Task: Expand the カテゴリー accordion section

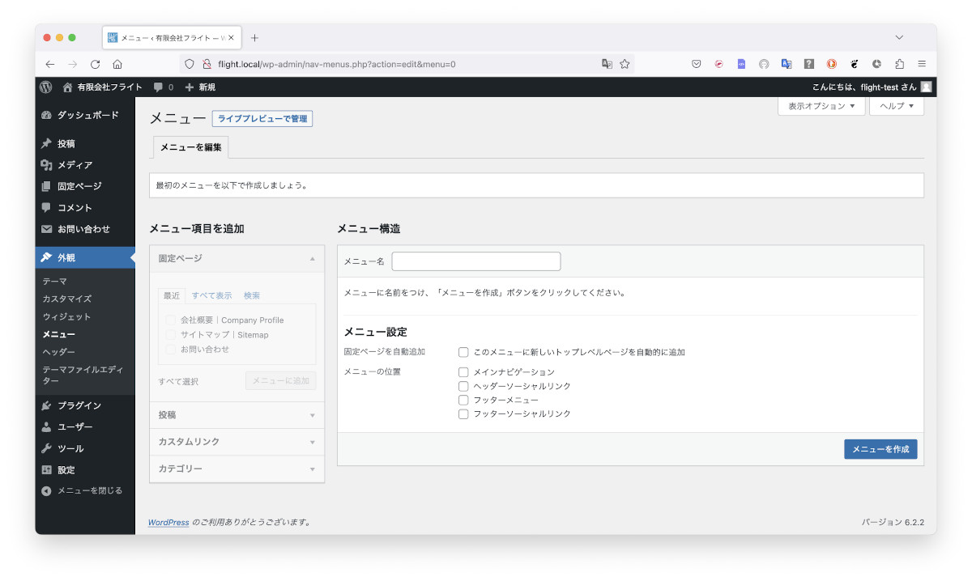Action: click(x=237, y=469)
